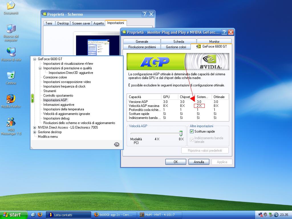Click Modifica menu entry
The width and height of the screenshot is (292, 219).
48,137
